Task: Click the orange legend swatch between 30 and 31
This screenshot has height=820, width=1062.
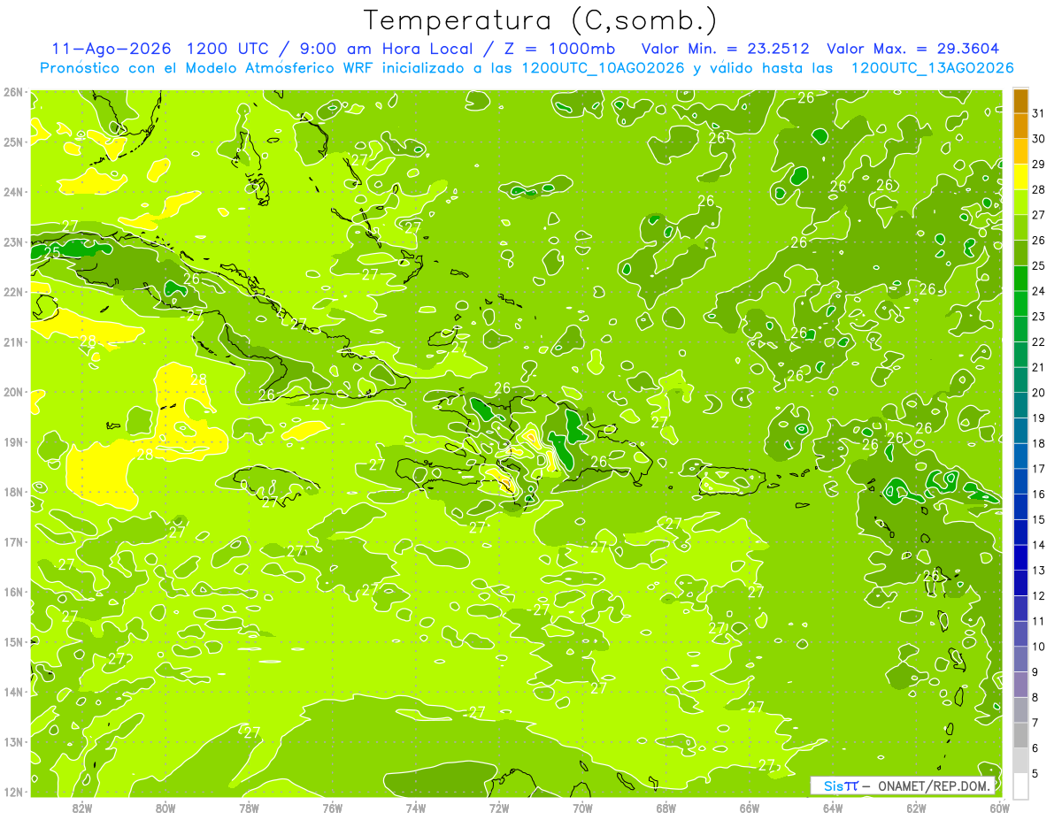Action: tap(1020, 126)
